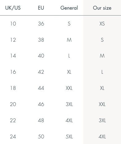The height and width of the screenshot is (144, 121).
Task: Select the XXL value under Our size
Action: [x=102, y=104]
